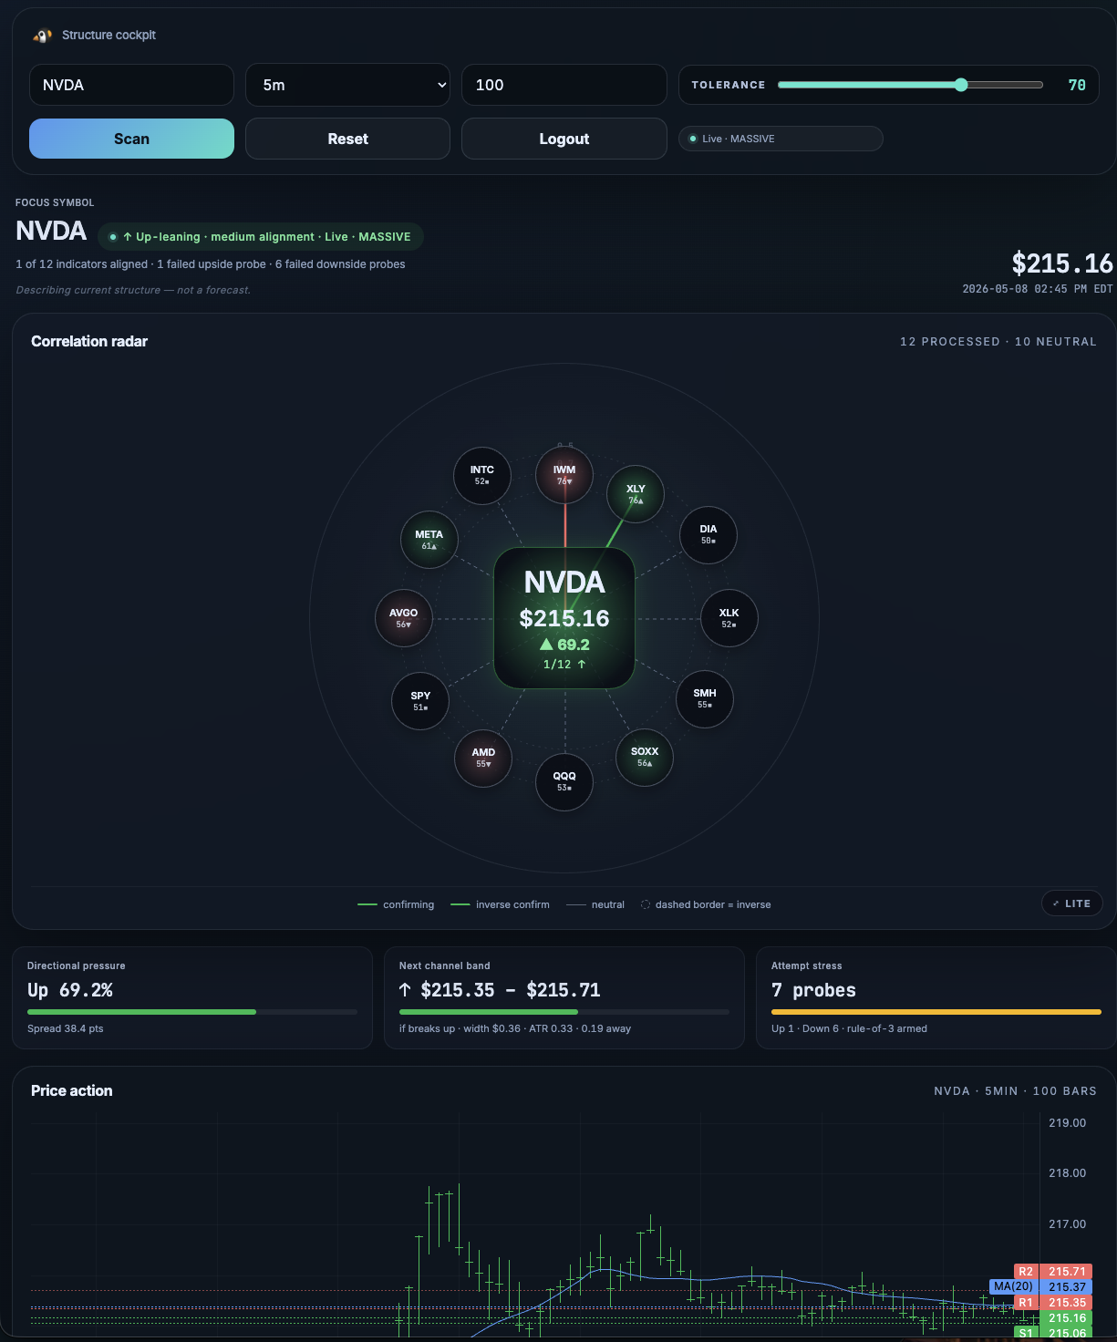Click the R2 215.71 price marker
The image size is (1117, 1342).
(1053, 1271)
